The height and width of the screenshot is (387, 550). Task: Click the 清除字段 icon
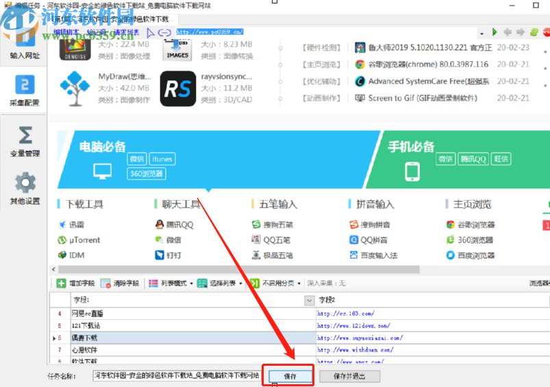pos(105,283)
